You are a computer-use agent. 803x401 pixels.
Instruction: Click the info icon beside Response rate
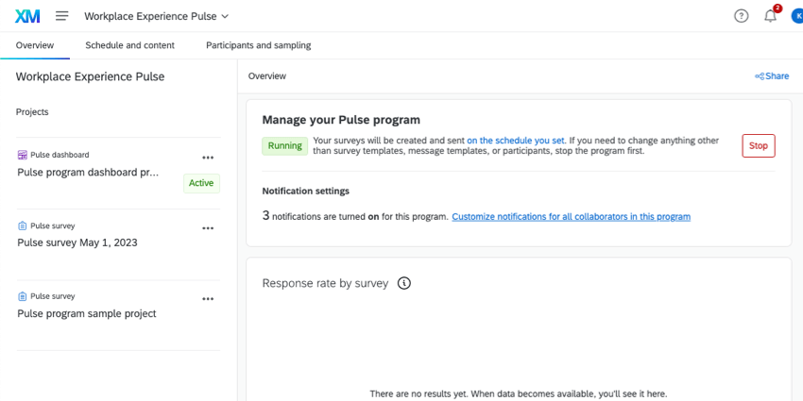404,283
